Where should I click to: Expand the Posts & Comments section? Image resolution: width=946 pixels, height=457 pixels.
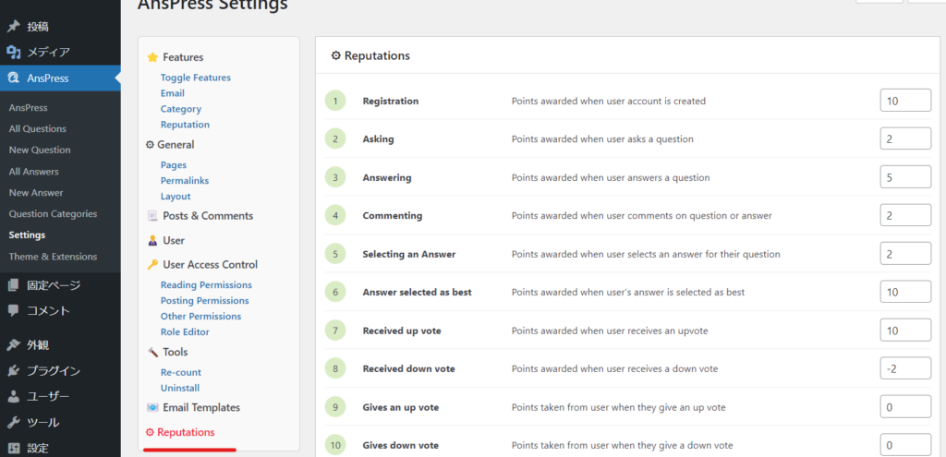click(x=207, y=216)
